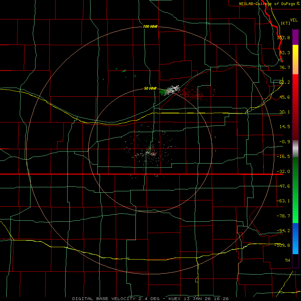Click the NEXLAB-College of DuPage credit text
Image resolution: width=301 pixels, height=301 pixels.
coord(269,4)
